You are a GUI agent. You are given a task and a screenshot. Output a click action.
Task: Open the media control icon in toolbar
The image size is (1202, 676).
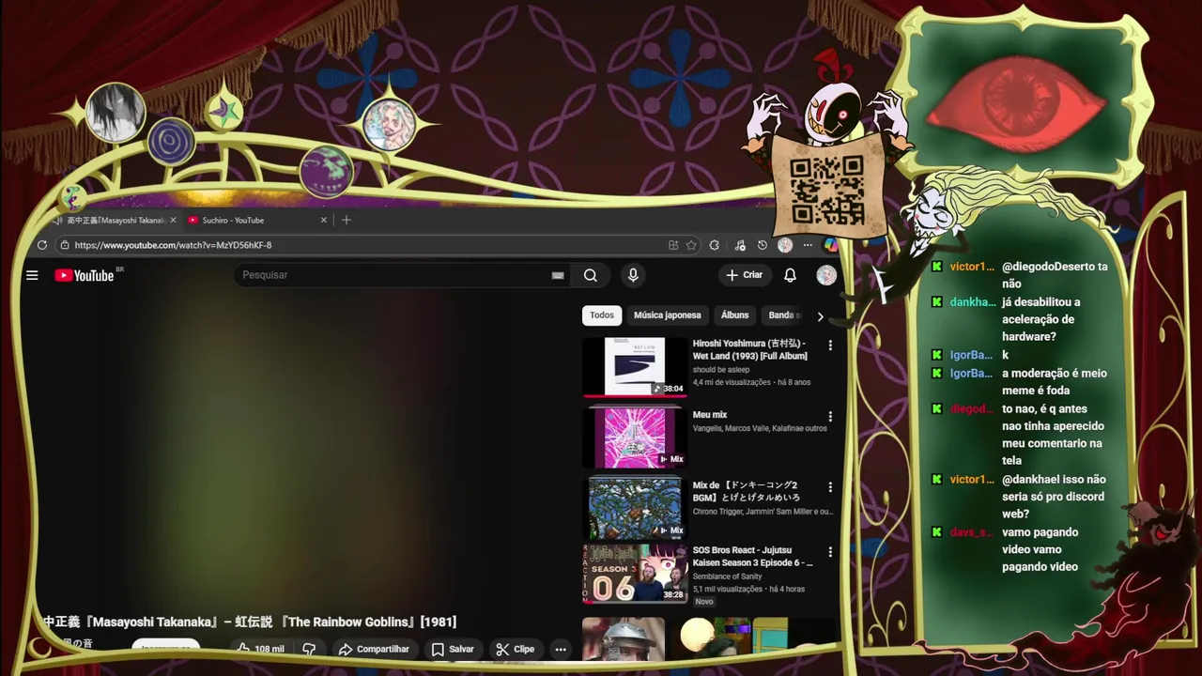coord(740,245)
